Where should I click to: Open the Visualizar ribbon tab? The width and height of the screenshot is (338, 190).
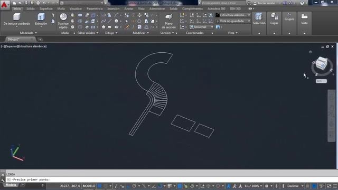point(76,8)
